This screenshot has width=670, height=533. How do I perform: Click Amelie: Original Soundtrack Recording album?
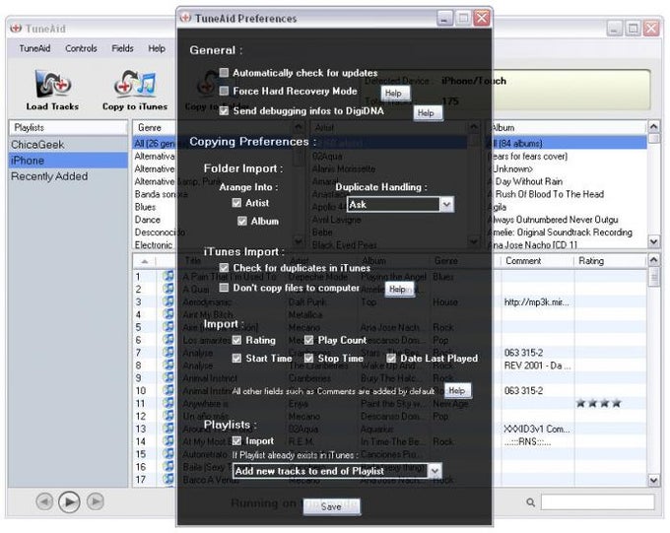567,233
